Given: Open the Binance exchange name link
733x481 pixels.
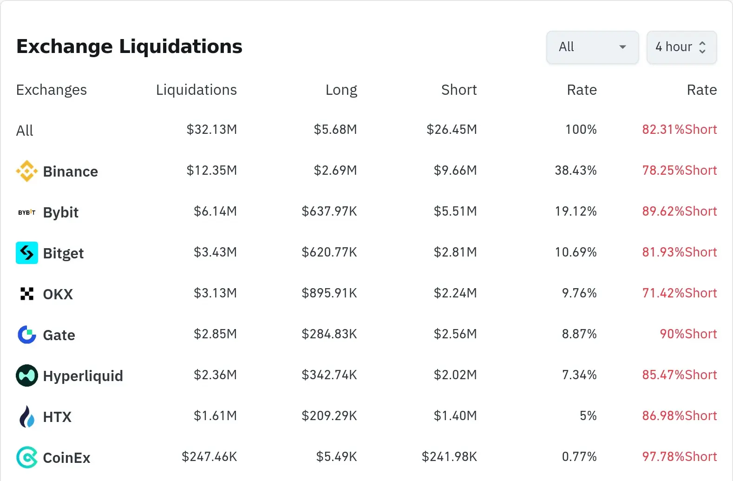Looking at the screenshot, I should 70,171.
